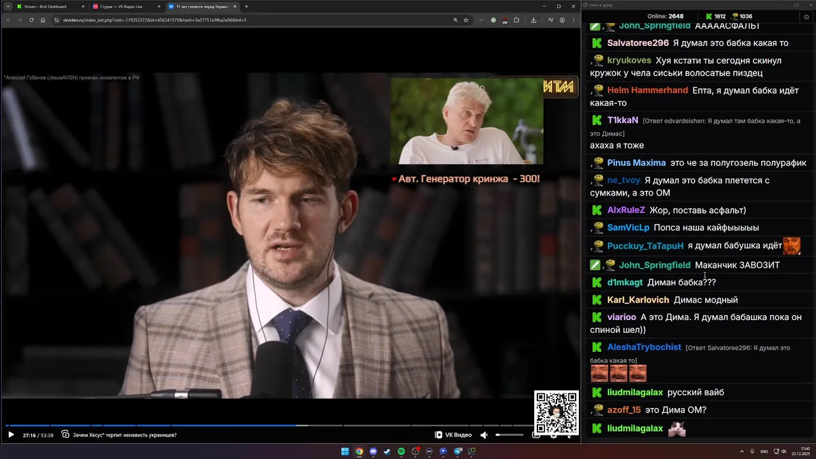
Task: Switch to 'Студия — VK Видео Live' tab
Action: point(126,6)
